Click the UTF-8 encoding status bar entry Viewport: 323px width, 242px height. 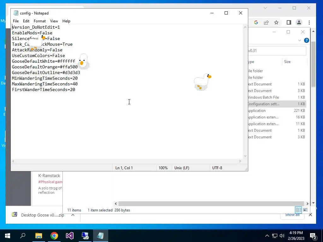point(217,168)
